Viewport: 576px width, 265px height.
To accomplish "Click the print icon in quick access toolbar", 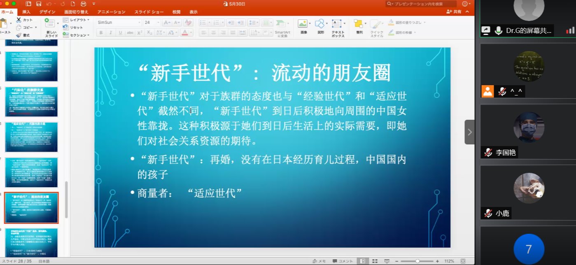I will 84,4.
